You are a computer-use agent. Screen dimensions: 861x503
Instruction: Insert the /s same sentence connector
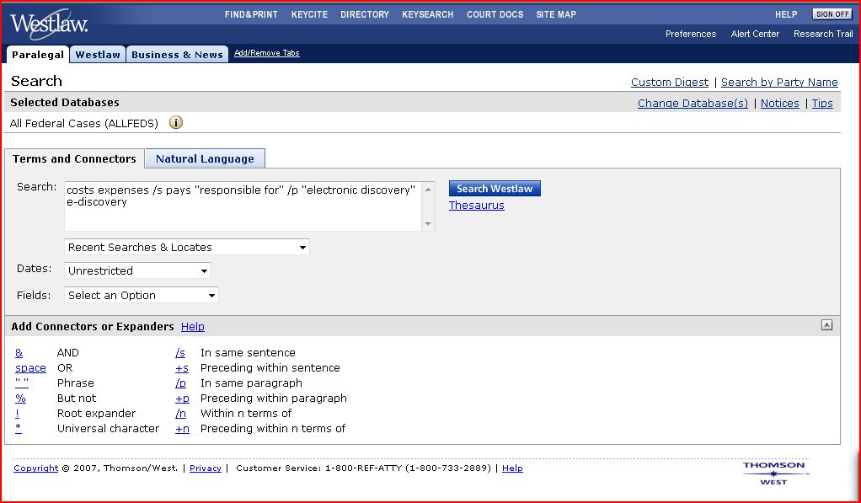tap(180, 353)
